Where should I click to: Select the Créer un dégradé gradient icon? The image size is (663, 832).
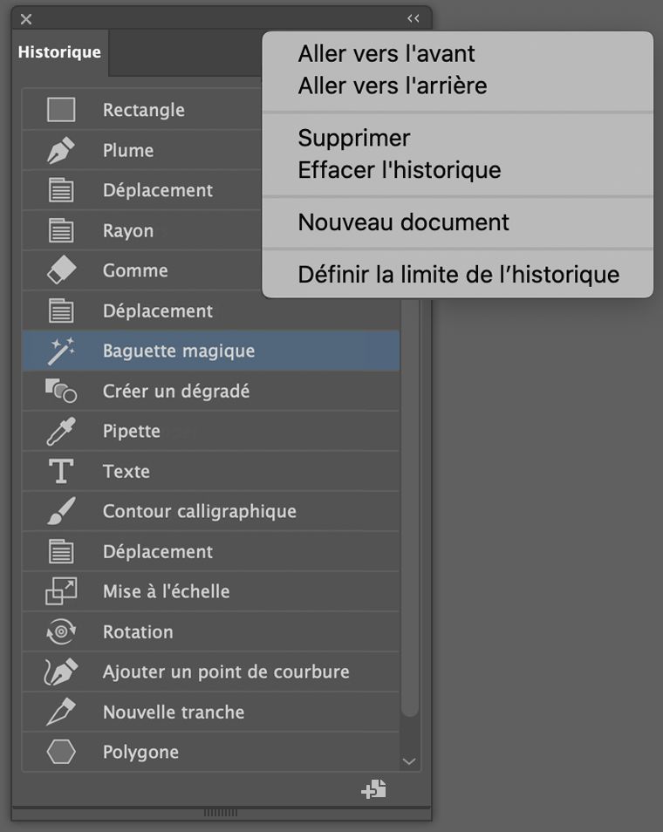60,391
